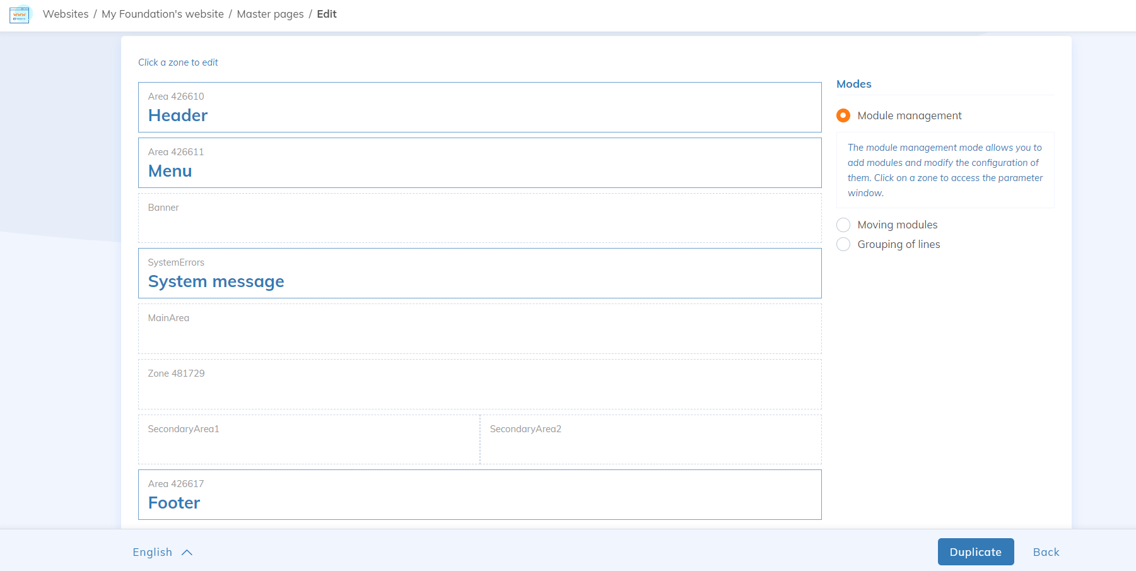Select the Grouping of lines mode
This screenshot has height=571, width=1136.
click(843, 244)
